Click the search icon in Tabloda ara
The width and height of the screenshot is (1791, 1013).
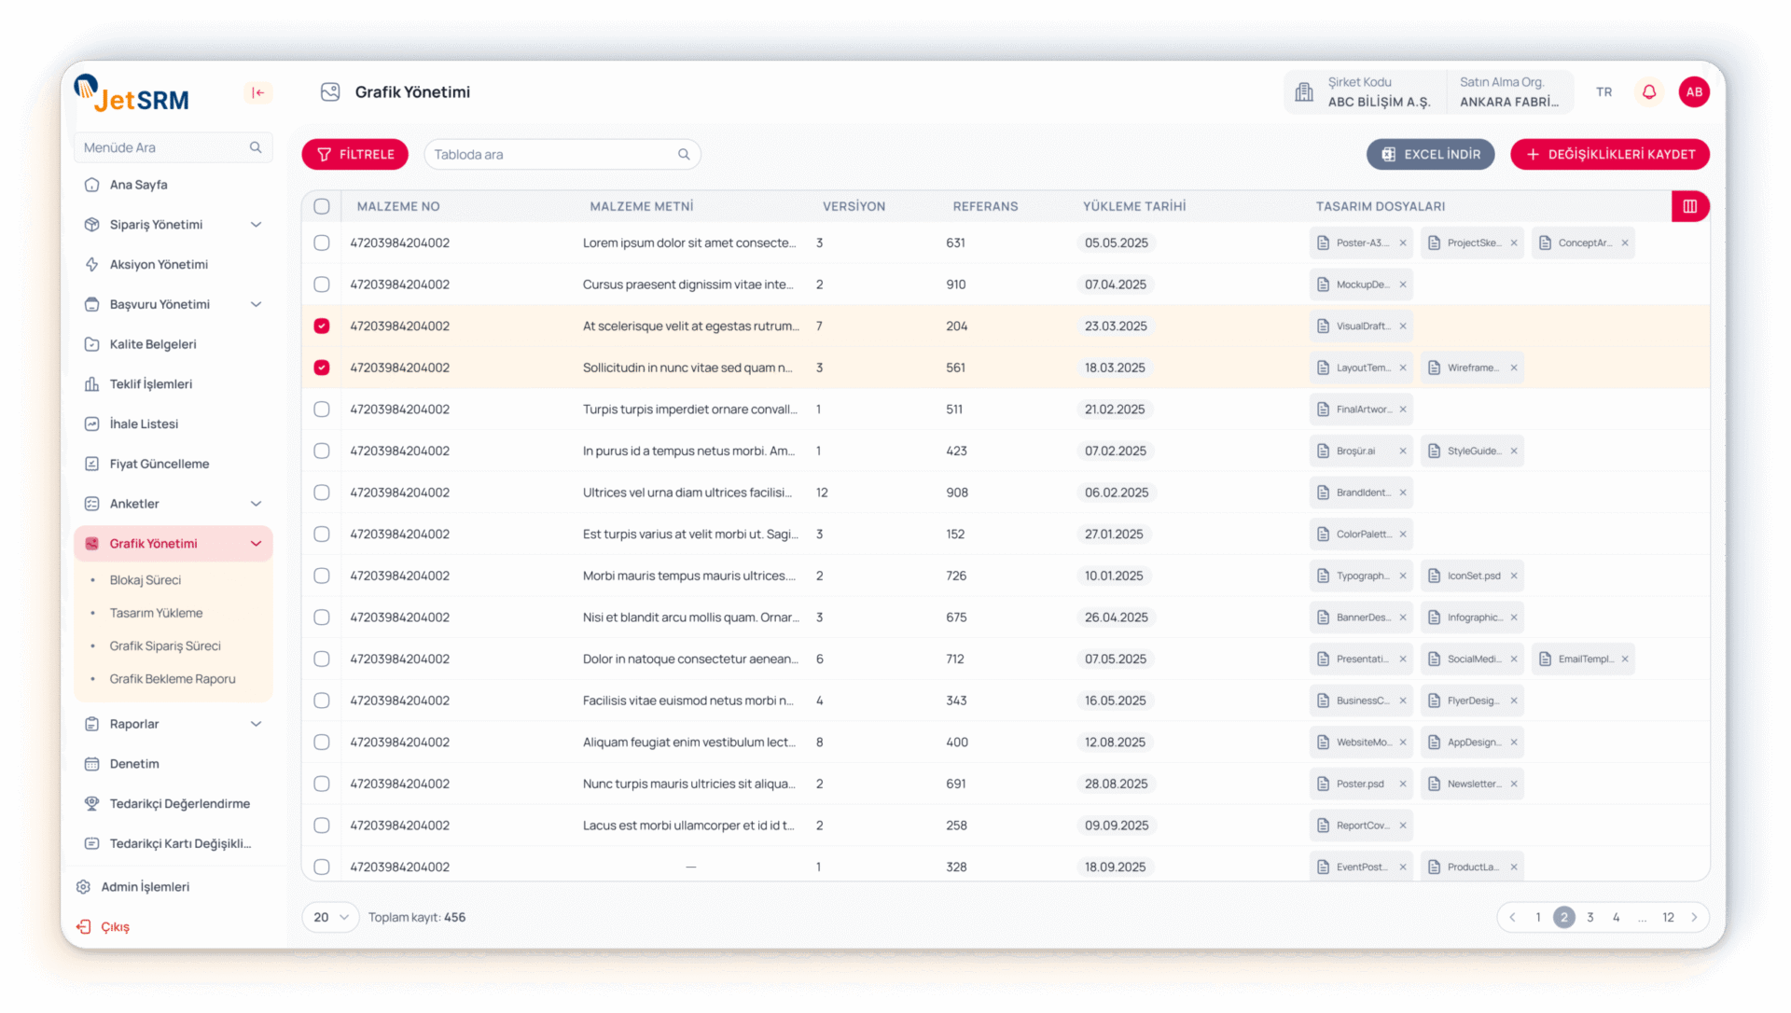point(684,154)
